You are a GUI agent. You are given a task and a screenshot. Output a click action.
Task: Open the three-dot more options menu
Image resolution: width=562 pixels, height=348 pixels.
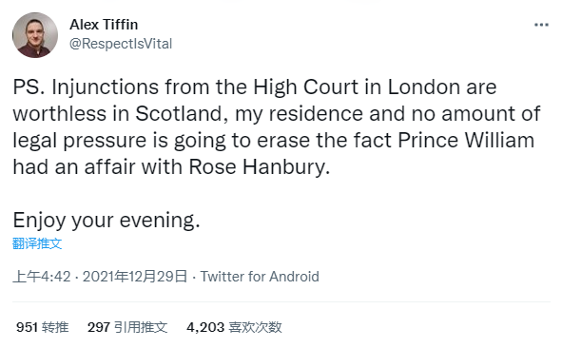click(x=541, y=25)
